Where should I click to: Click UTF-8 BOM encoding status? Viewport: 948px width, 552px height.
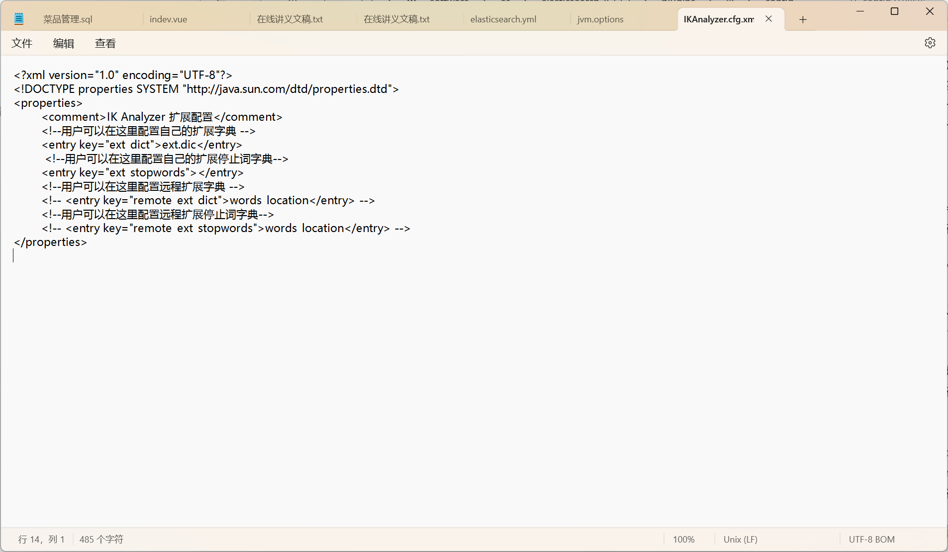click(x=871, y=540)
